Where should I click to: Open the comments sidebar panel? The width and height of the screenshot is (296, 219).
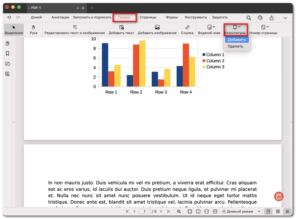pyautogui.click(x=8, y=64)
